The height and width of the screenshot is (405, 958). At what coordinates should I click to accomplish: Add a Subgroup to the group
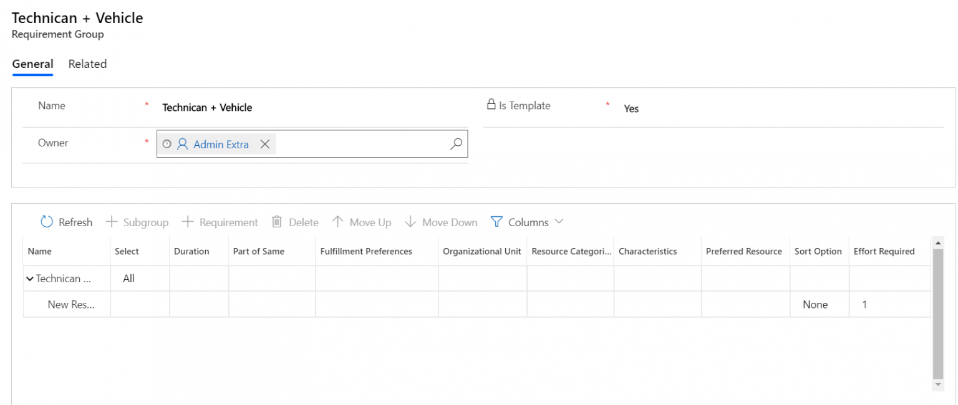pyautogui.click(x=146, y=222)
